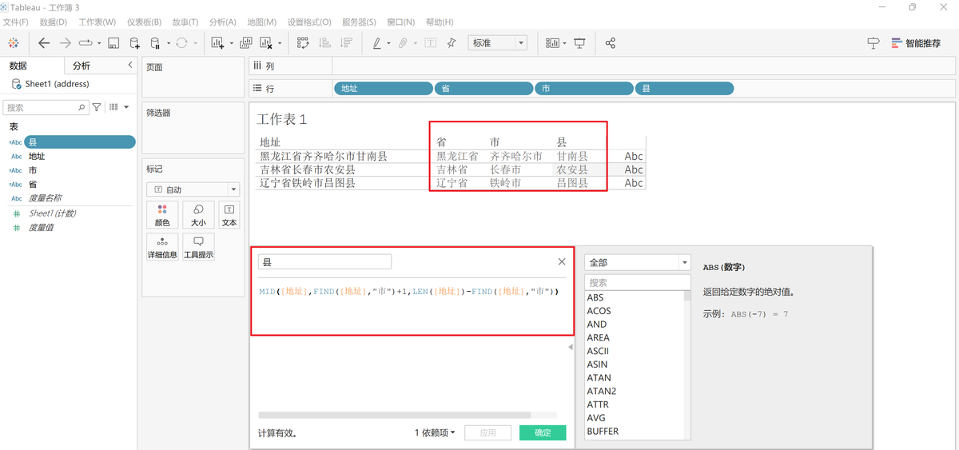Select the ATAN2 function in the list
This screenshot has width=959, height=450.
[x=602, y=391]
